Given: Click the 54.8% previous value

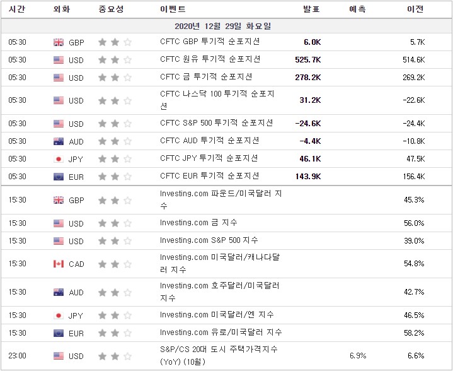Looking at the screenshot, I should tap(414, 264).
